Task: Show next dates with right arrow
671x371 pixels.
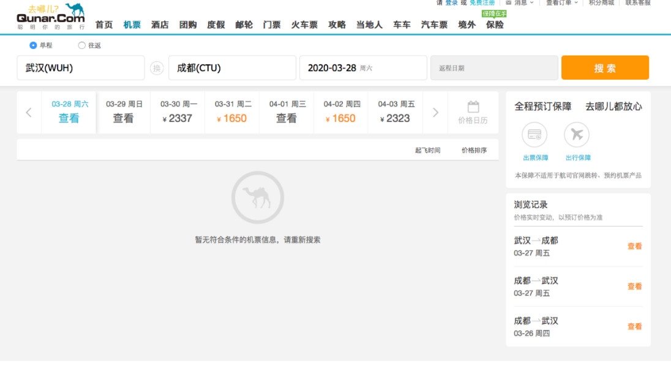Action: (x=436, y=113)
